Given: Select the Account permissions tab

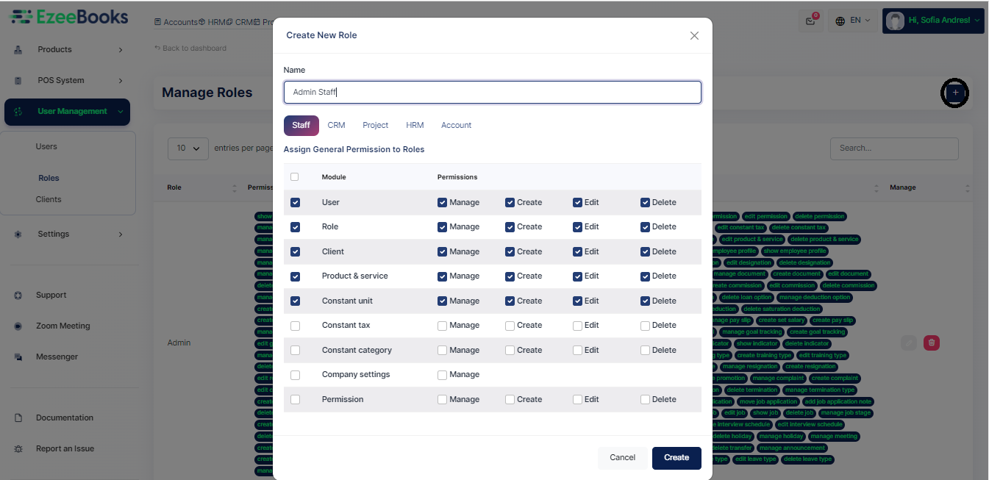Looking at the screenshot, I should pyautogui.click(x=456, y=125).
